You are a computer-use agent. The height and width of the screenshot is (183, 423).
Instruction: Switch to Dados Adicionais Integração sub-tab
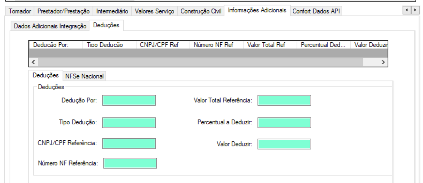pyautogui.click(x=50, y=26)
